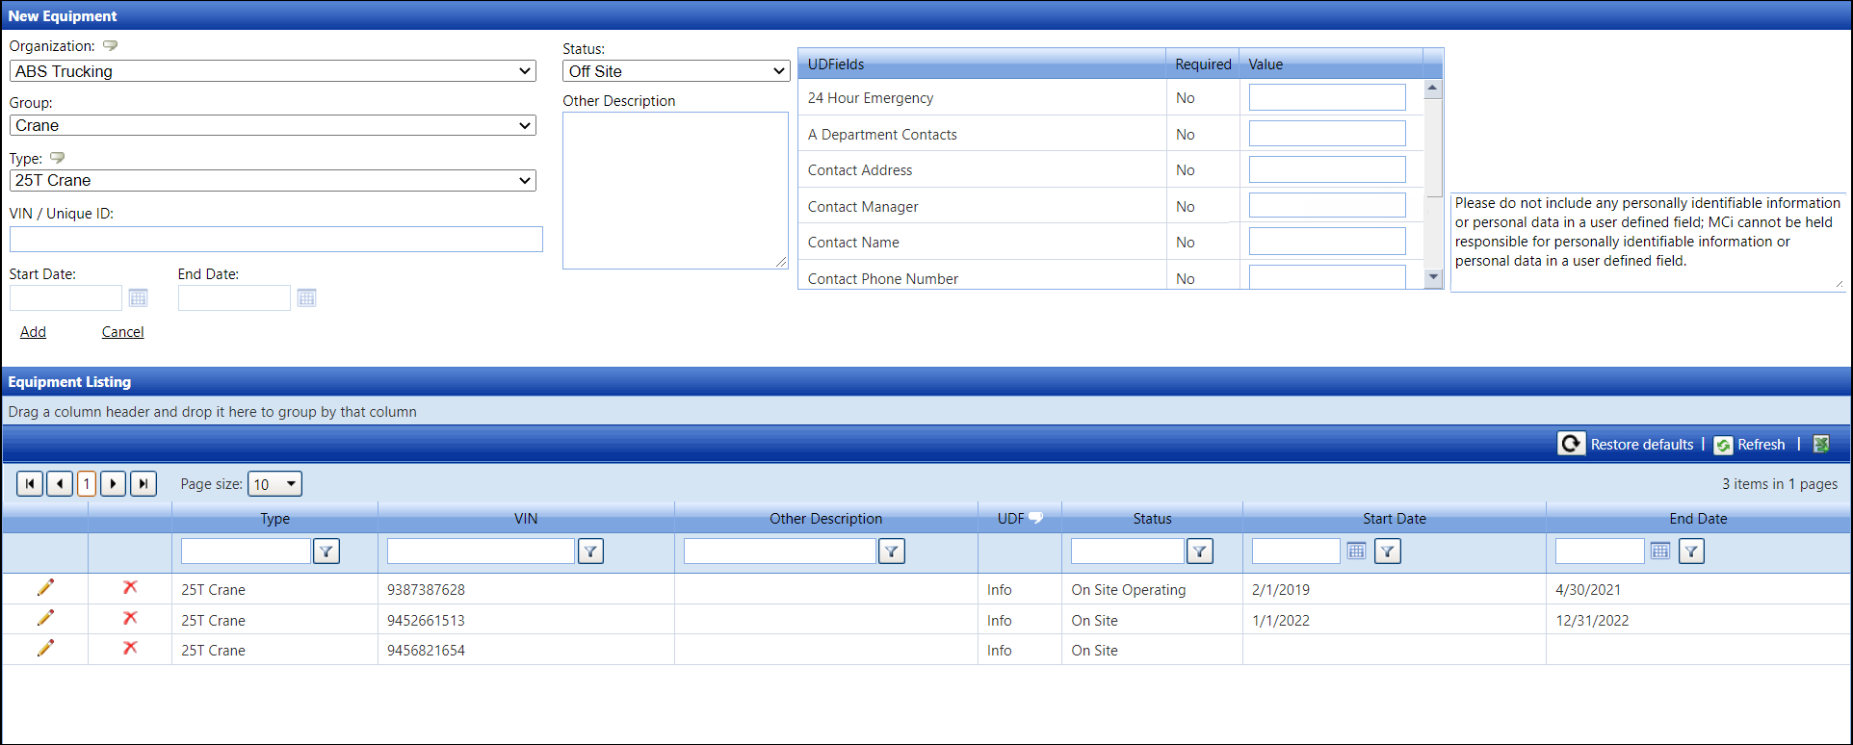
Task: Open the Organization dropdown showing ABS Trucking
Action: (x=273, y=71)
